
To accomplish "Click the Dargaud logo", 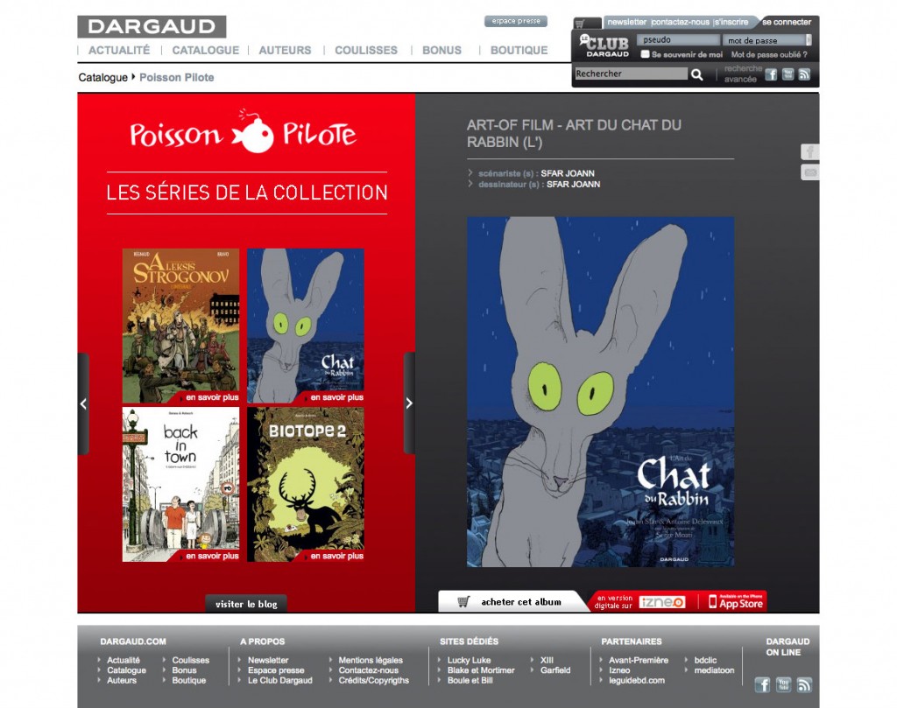I will point(152,26).
